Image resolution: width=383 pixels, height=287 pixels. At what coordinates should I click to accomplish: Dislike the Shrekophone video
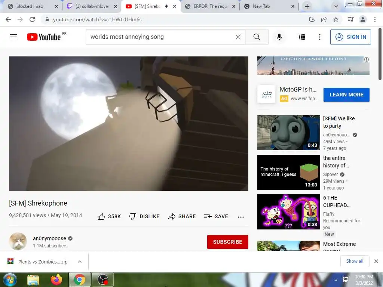pyautogui.click(x=144, y=216)
